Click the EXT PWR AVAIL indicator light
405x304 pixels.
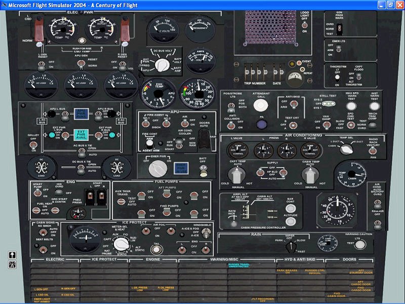tap(81, 135)
